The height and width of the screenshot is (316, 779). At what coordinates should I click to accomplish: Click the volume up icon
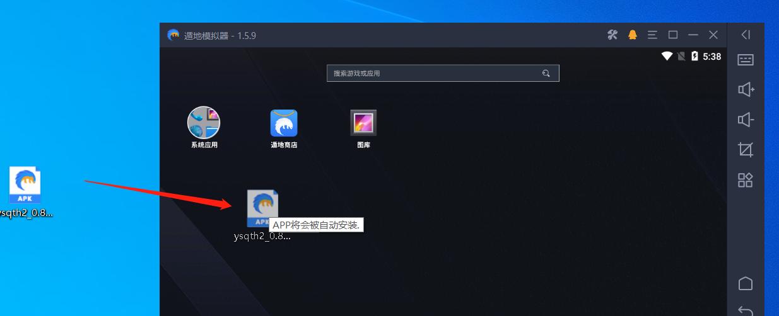(x=746, y=89)
